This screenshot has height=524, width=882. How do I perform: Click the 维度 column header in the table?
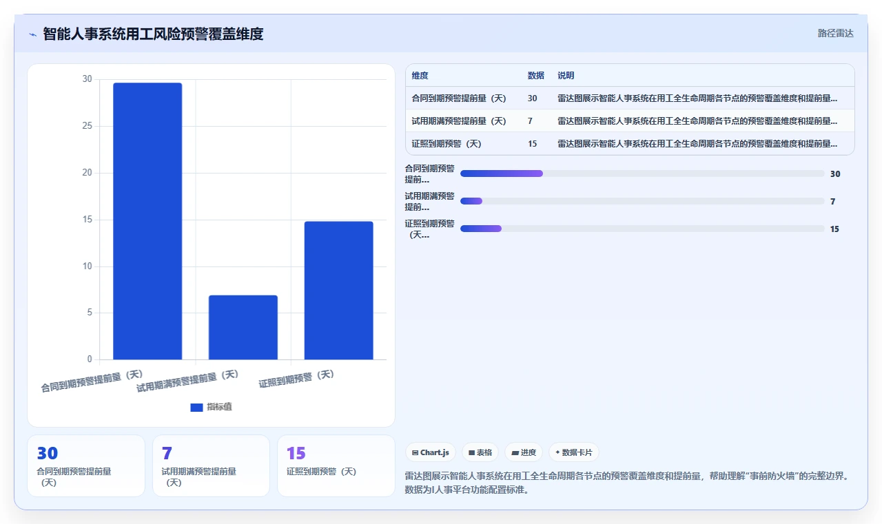(x=420, y=76)
